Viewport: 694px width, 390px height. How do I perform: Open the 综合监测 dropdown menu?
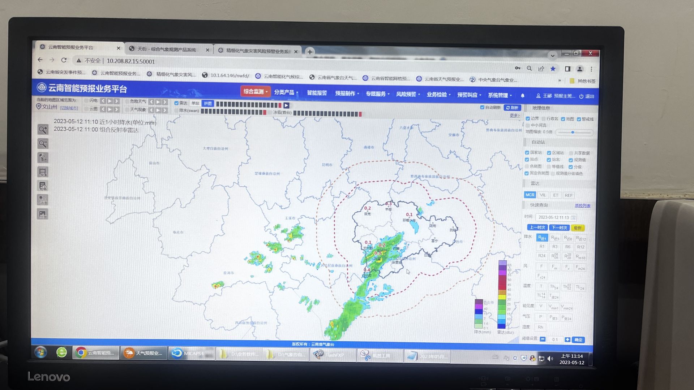point(255,91)
